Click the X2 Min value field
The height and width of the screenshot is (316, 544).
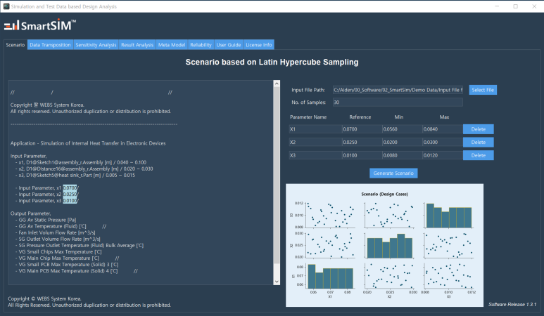(x=402, y=143)
